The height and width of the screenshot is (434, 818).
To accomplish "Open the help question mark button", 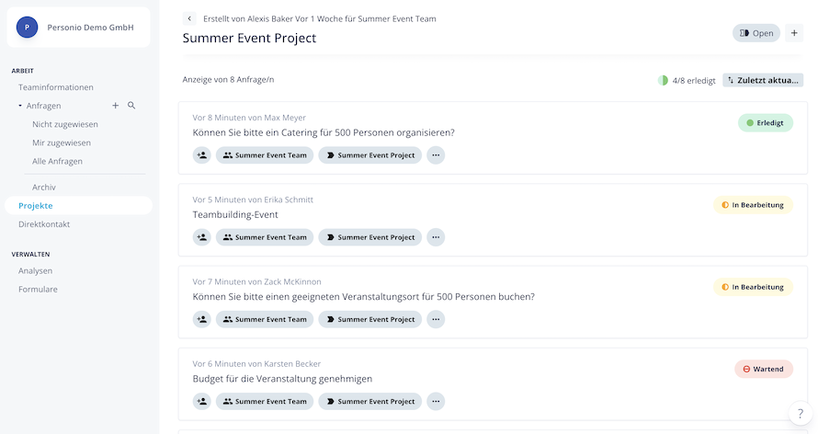I will 800,414.
